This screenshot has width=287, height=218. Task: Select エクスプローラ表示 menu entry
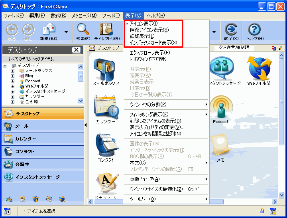coord(149,53)
